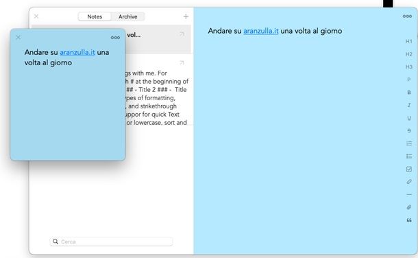Apply H1 heading format
Viewport: 418px width, 258px height.
pyautogui.click(x=408, y=41)
